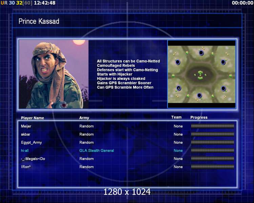Click the map preview thumbnail
The height and width of the screenshot is (203, 254).
202,74
